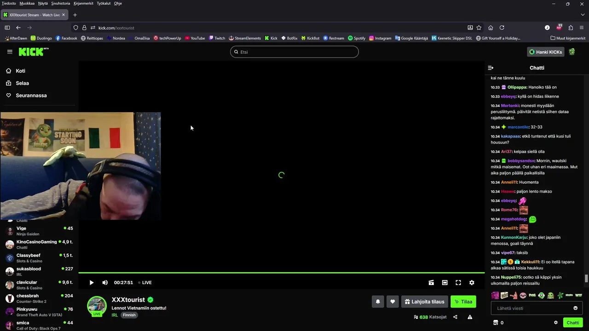This screenshot has height=331, width=589.
Task: Reload the page with refresh icon
Action: tap(502, 28)
